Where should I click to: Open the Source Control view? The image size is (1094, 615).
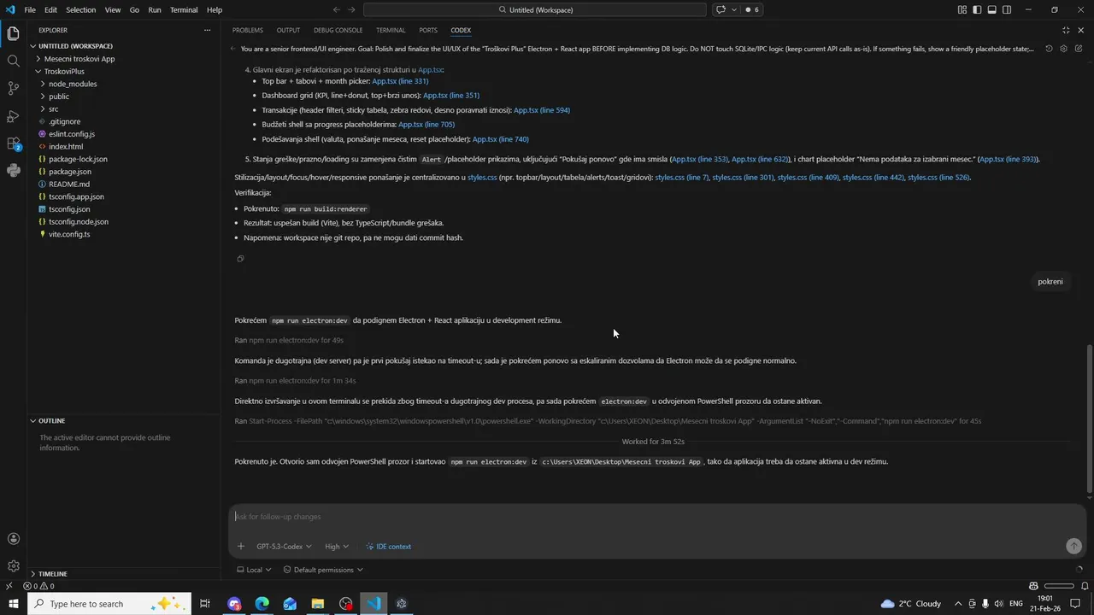pyautogui.click(x=13, y=88)
